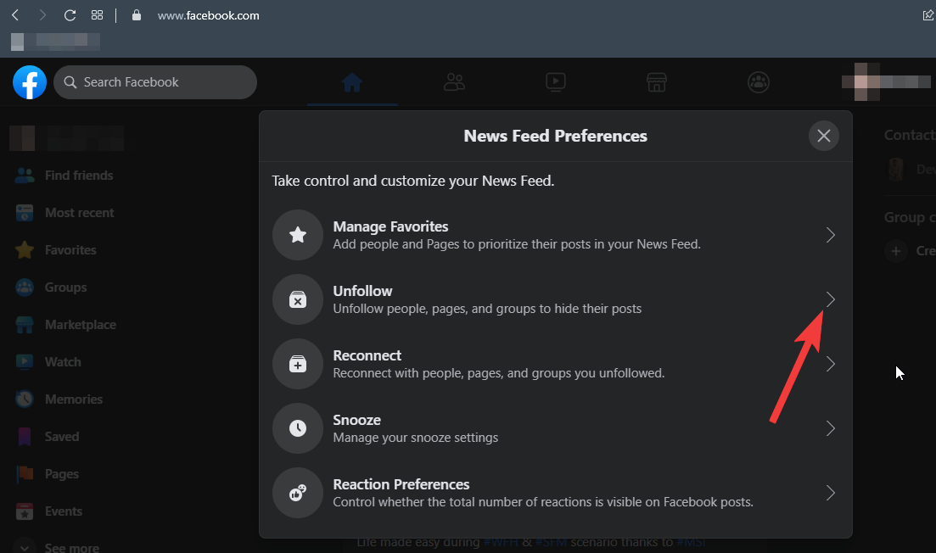Reload the page in the browser
This screenshot has height=553, width=936.
[70, 15]
